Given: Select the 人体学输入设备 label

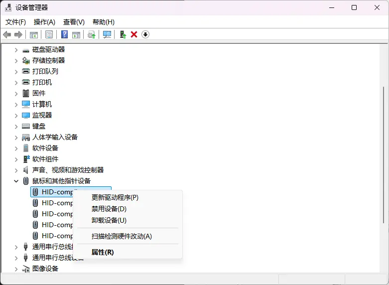Looking at the screenshot, I should pyautogui.click(x=55, y=137).
